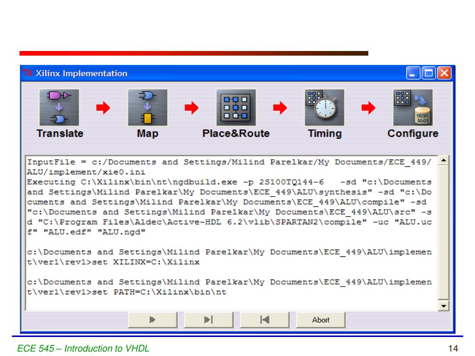Select the Place&Route stage icon
475x356 pixels.
(236, 108)
